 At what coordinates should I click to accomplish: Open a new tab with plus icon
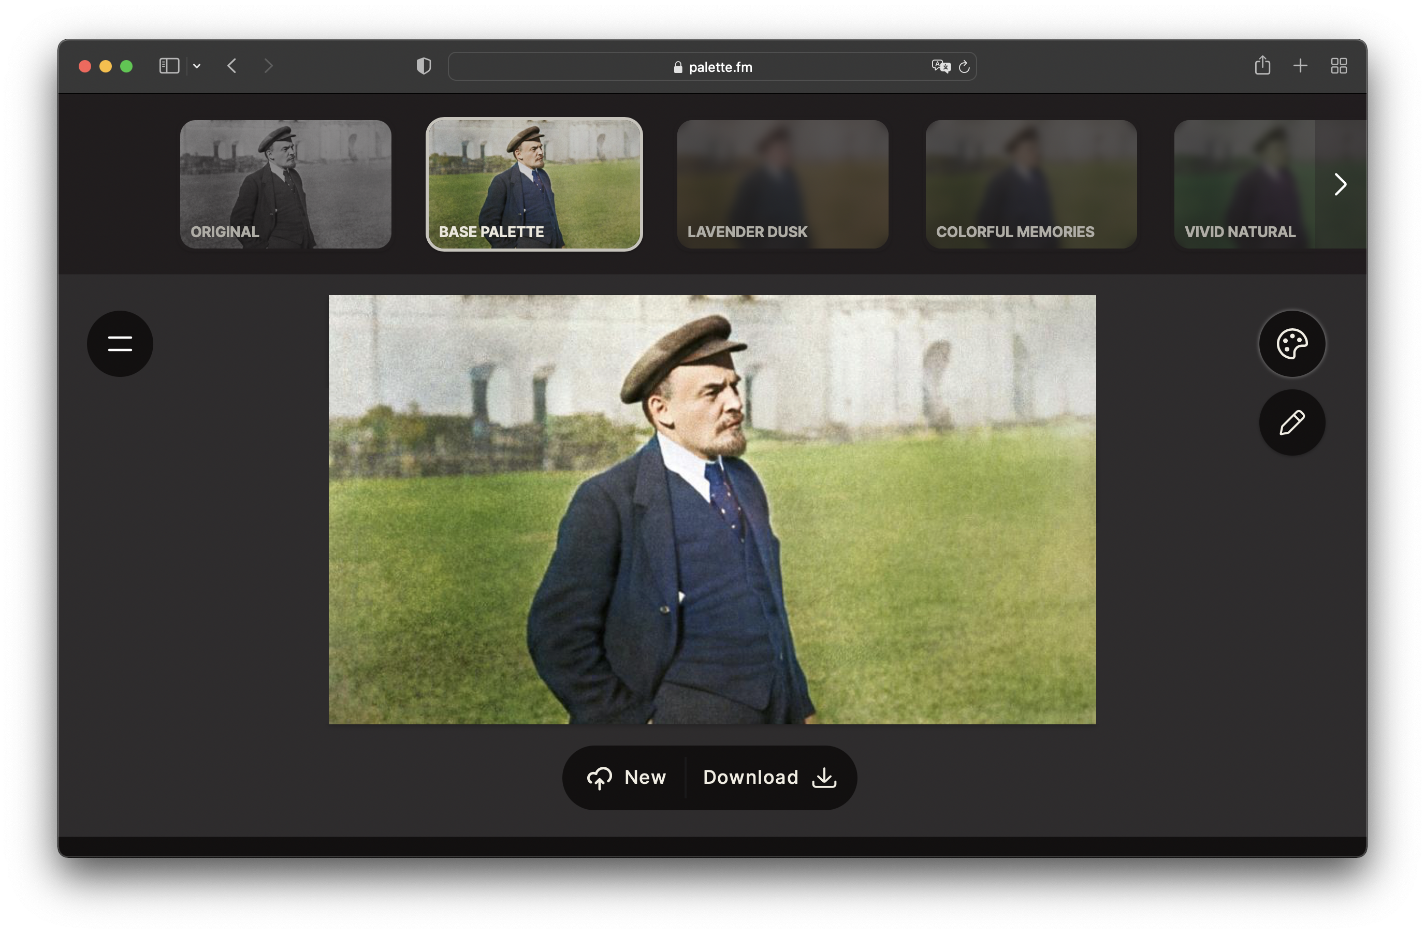[1300, 65]
